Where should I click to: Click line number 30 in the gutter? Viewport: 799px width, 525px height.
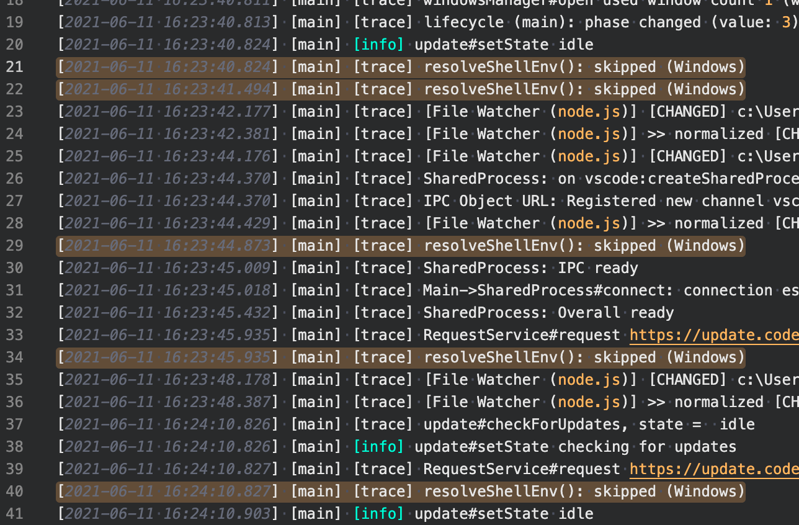pyautogui.click(x=14, y=267)
